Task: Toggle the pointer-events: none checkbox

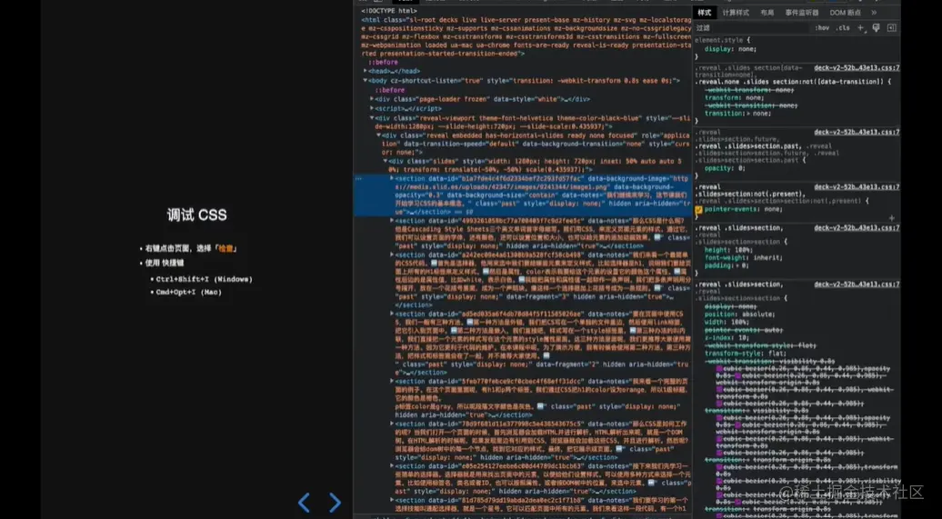Action: (x=698, y=210)
